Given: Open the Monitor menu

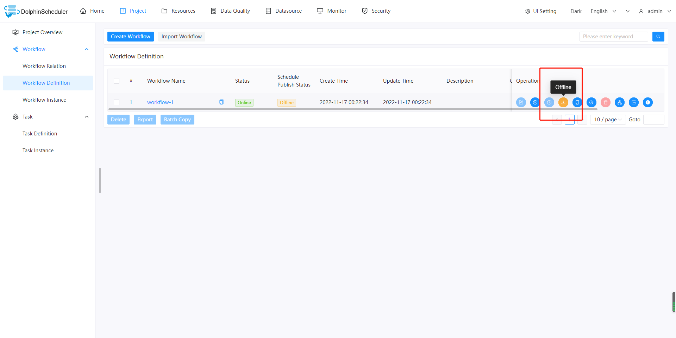Looking at the screenshot, I should 332,11.
